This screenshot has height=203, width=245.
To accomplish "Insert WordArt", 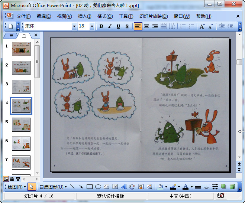I will 124,187.
